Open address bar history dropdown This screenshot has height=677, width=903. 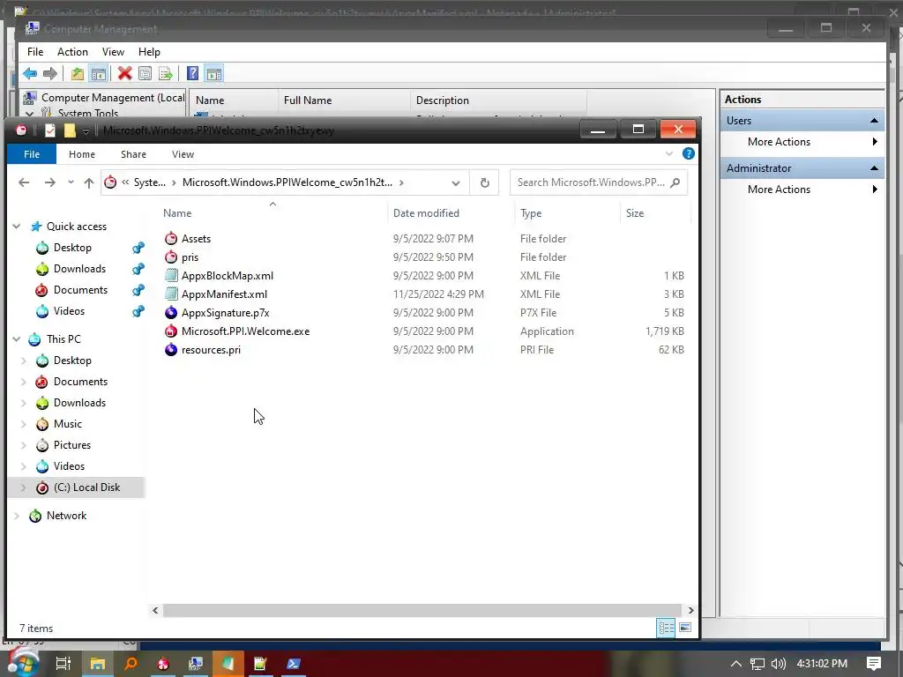456,183
